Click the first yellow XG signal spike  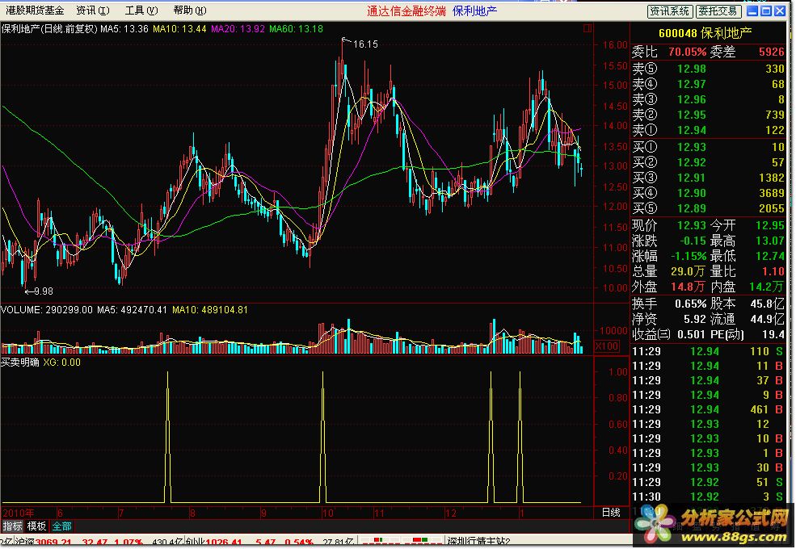[167, 436]
